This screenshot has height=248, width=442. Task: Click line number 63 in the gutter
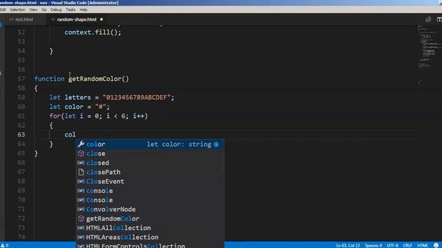21,135
